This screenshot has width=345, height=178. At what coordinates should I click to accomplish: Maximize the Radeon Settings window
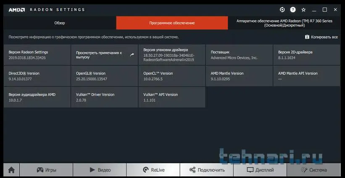click(325, 10)
